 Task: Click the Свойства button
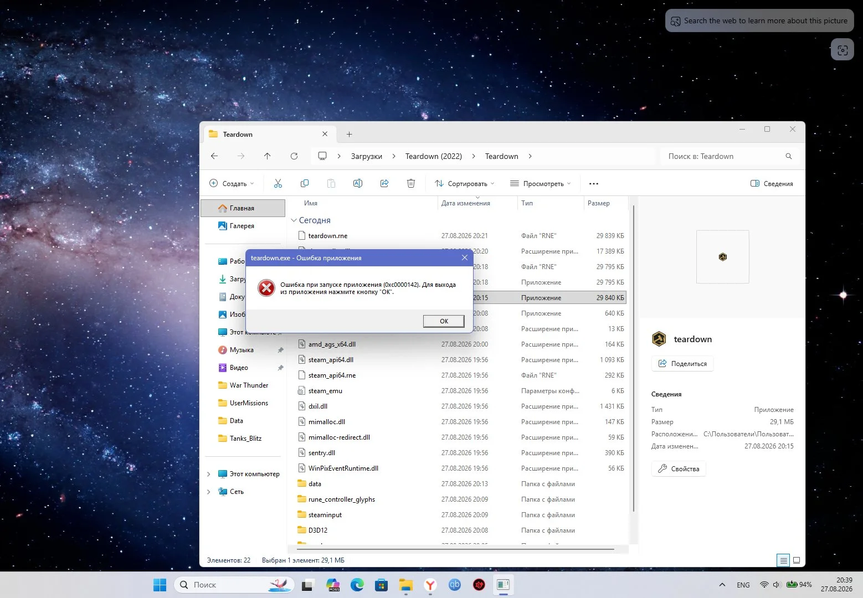(x=679, y=468)
